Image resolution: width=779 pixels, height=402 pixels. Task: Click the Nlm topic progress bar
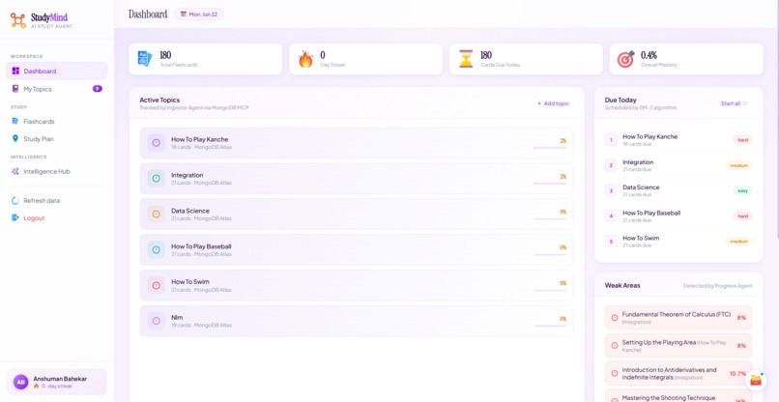(550, 326)
